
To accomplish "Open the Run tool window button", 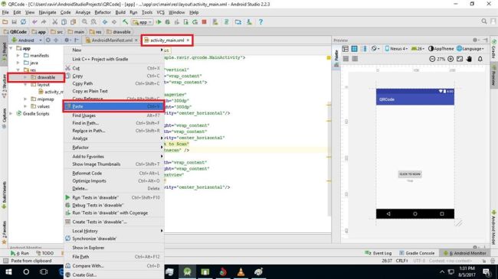I will click(20, 253).
